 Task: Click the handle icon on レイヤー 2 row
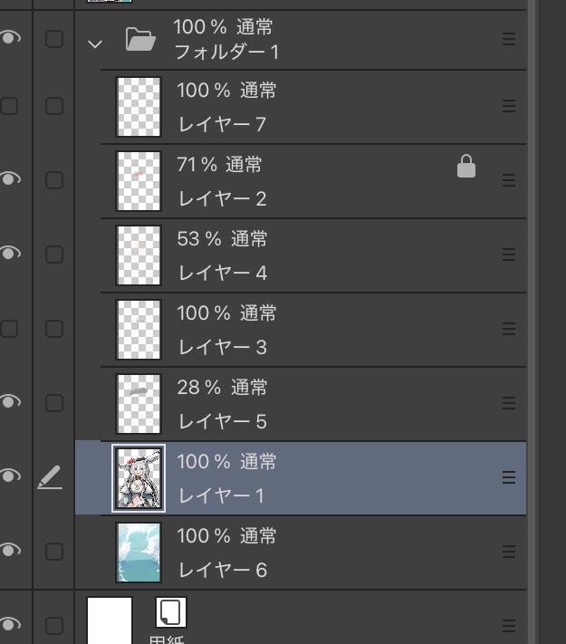pyautogui.click(x=509, y=180)
